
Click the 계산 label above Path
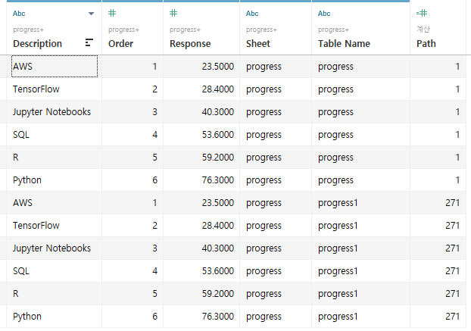(x=423, y=29)
